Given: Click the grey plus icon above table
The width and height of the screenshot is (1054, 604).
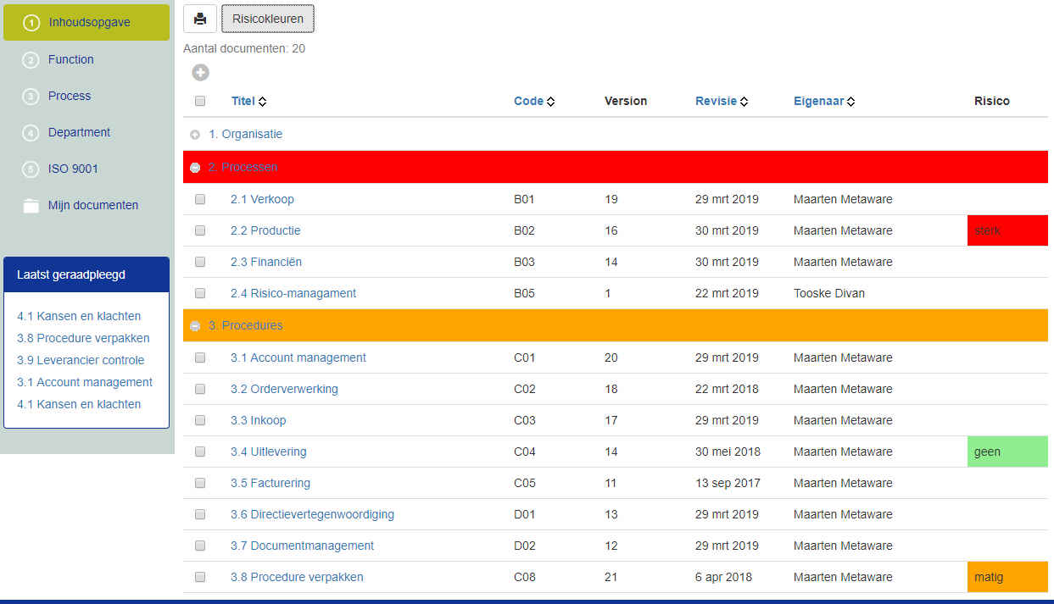Looking at the screenshot, I should pyautogui.click(x=201, y=73).
